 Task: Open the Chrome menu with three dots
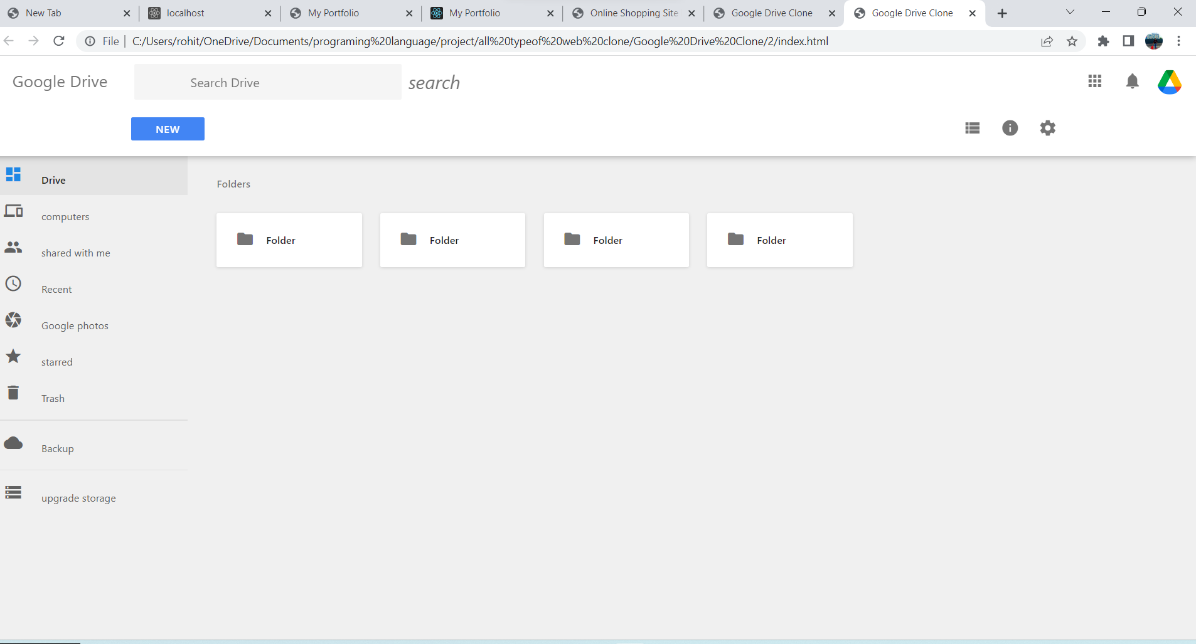1180,41
